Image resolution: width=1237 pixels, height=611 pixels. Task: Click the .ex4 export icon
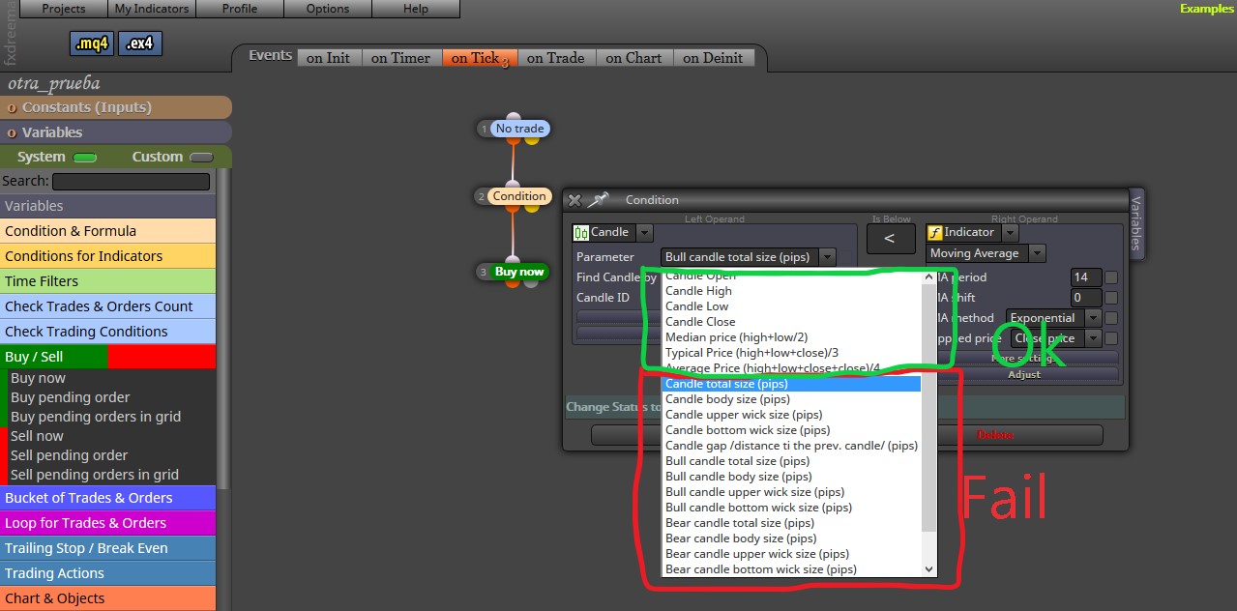(140, 44)
